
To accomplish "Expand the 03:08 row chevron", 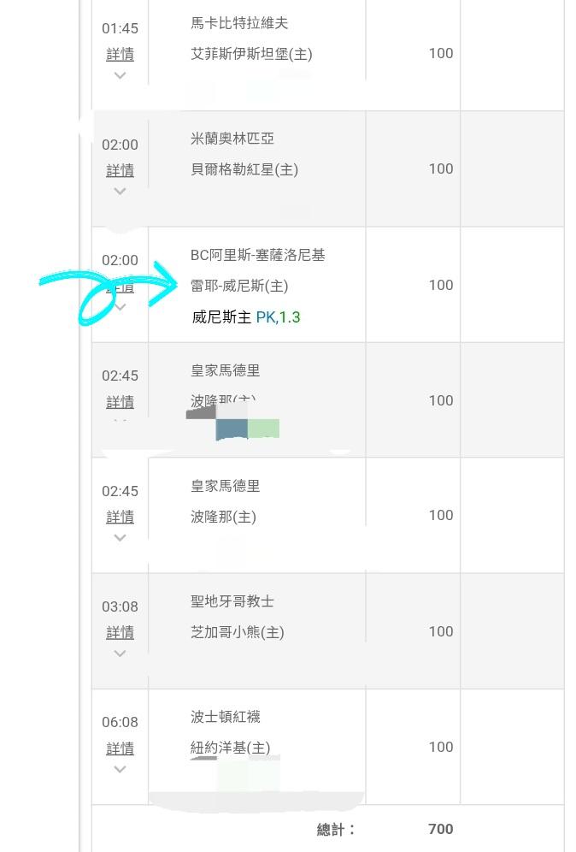I will [x=120, y=654].
